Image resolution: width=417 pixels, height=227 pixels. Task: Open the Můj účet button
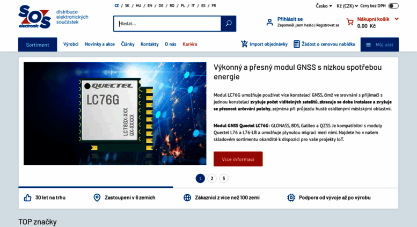click(x=379, y=45)
